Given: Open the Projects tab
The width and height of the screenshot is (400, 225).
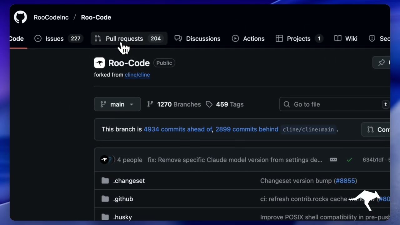Looking at the screenshot, I should (299, 39).
